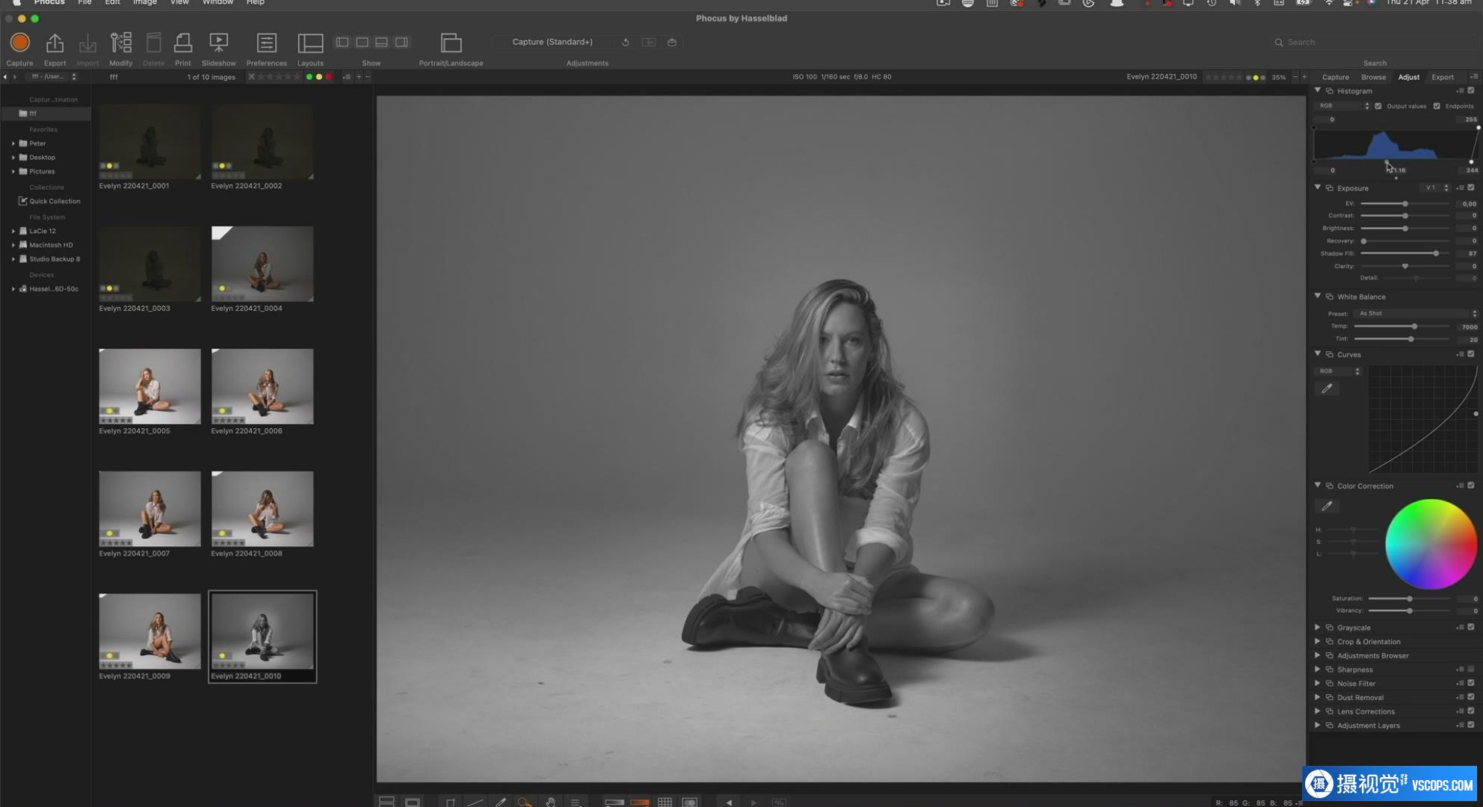Click the Preferences button
Screen dimensions: 1483x807
click(266, 43)
